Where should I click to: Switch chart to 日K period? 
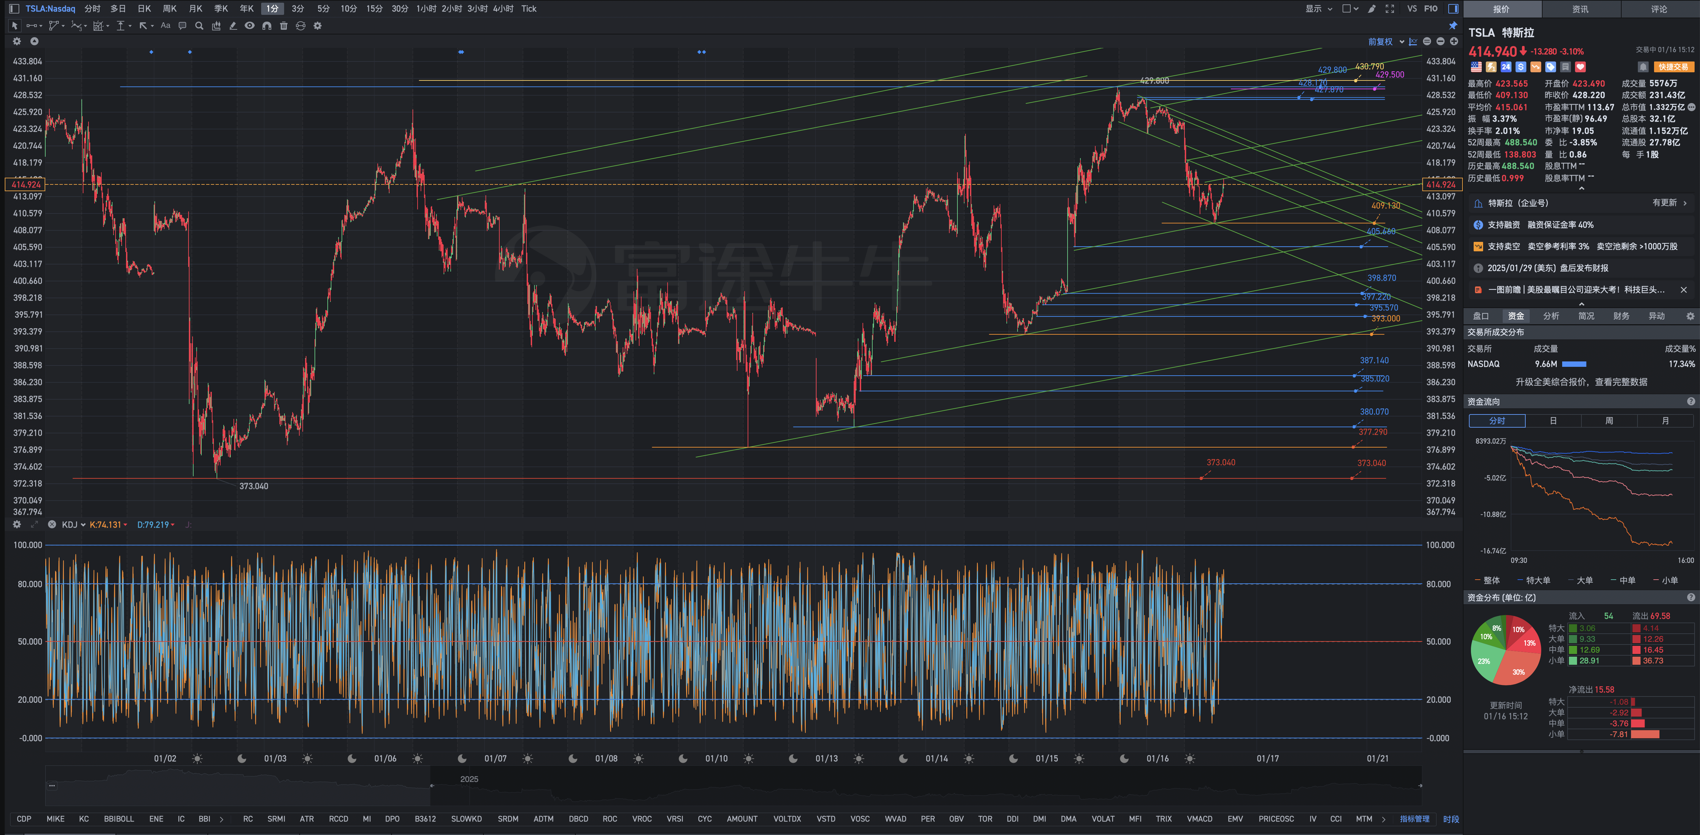pyautogui.click(x=144, y=8)
